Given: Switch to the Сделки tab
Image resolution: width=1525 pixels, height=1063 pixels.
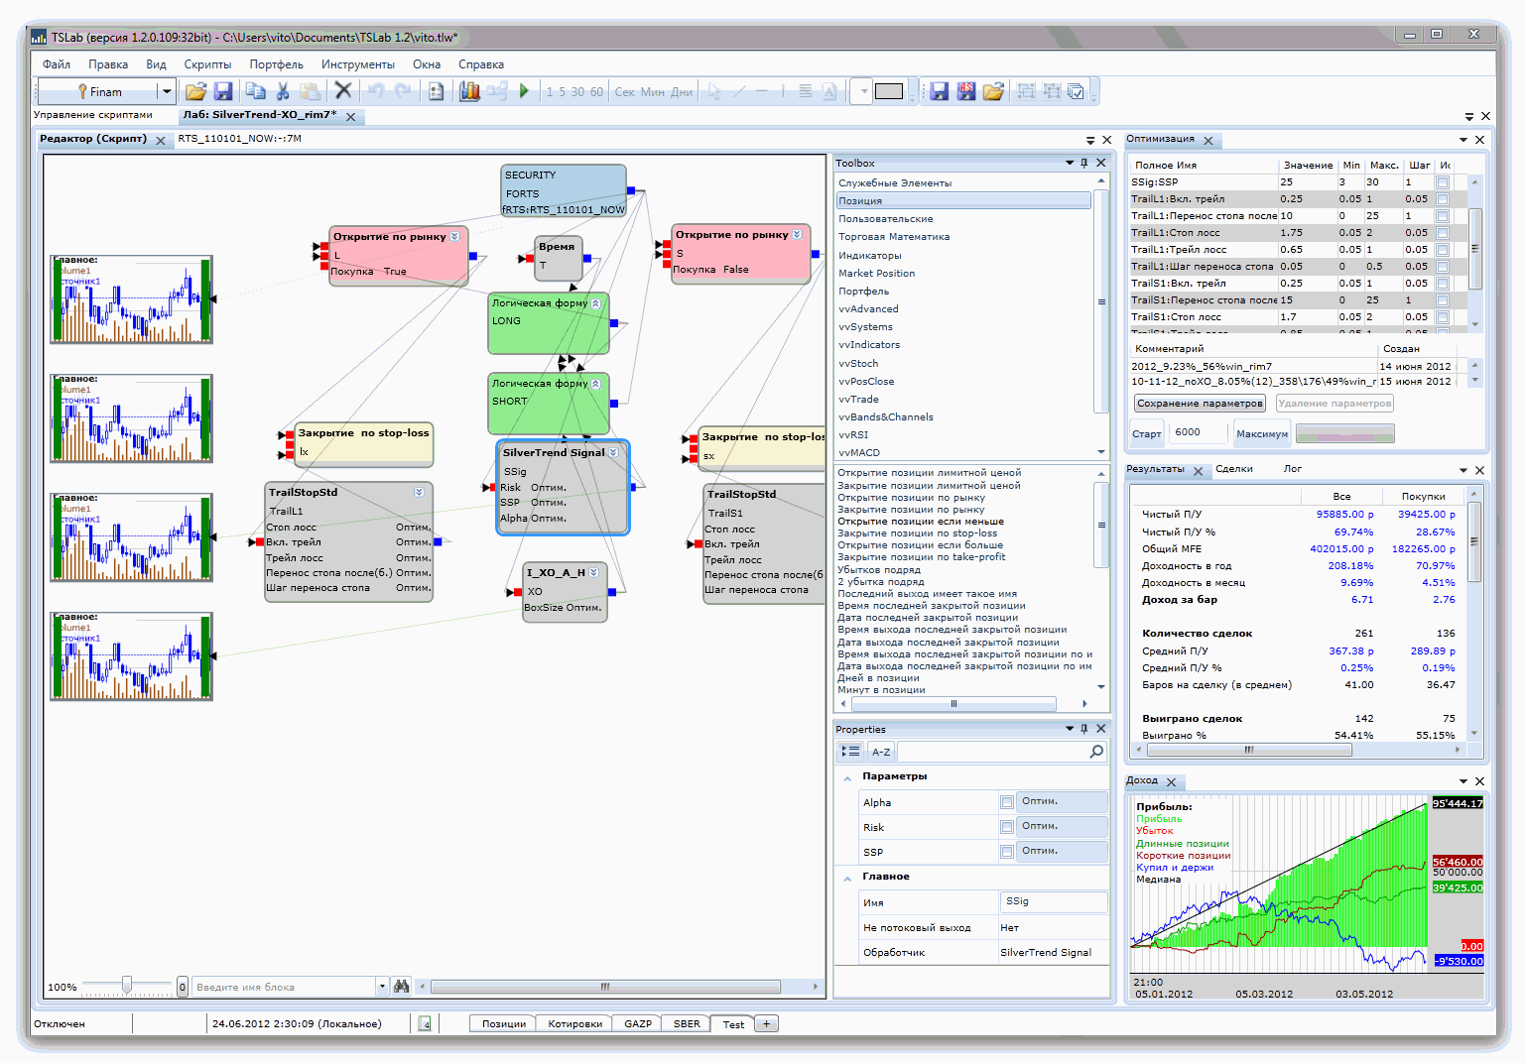Looking at the screenshot, I should [1233, 469].
